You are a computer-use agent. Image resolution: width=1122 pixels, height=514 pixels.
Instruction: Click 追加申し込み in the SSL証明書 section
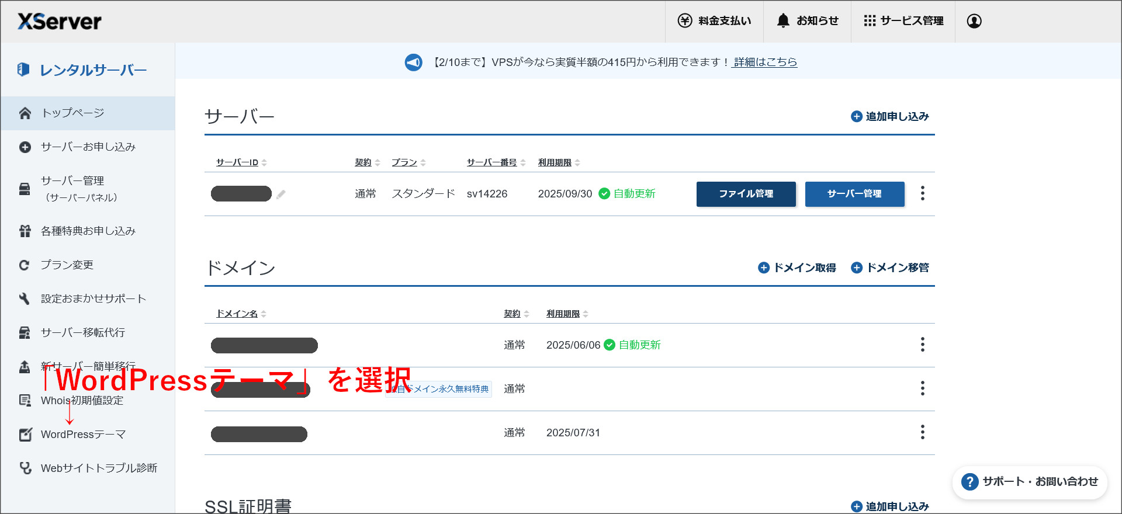pos(890,506)
